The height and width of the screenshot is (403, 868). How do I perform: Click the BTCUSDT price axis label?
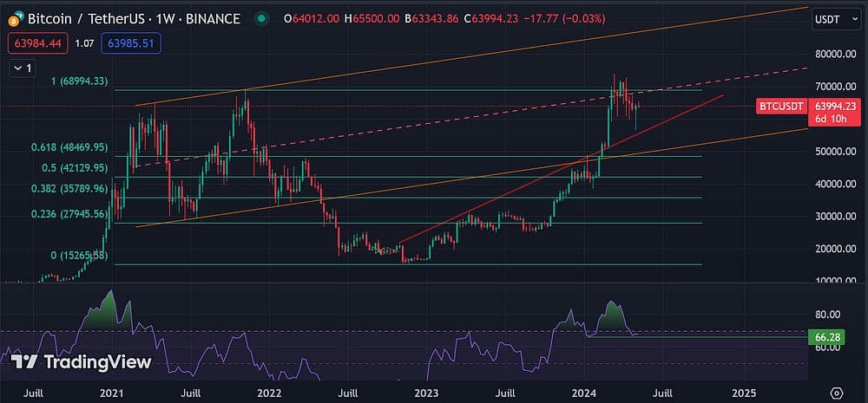pyautogui.click(x=781, y=107)
